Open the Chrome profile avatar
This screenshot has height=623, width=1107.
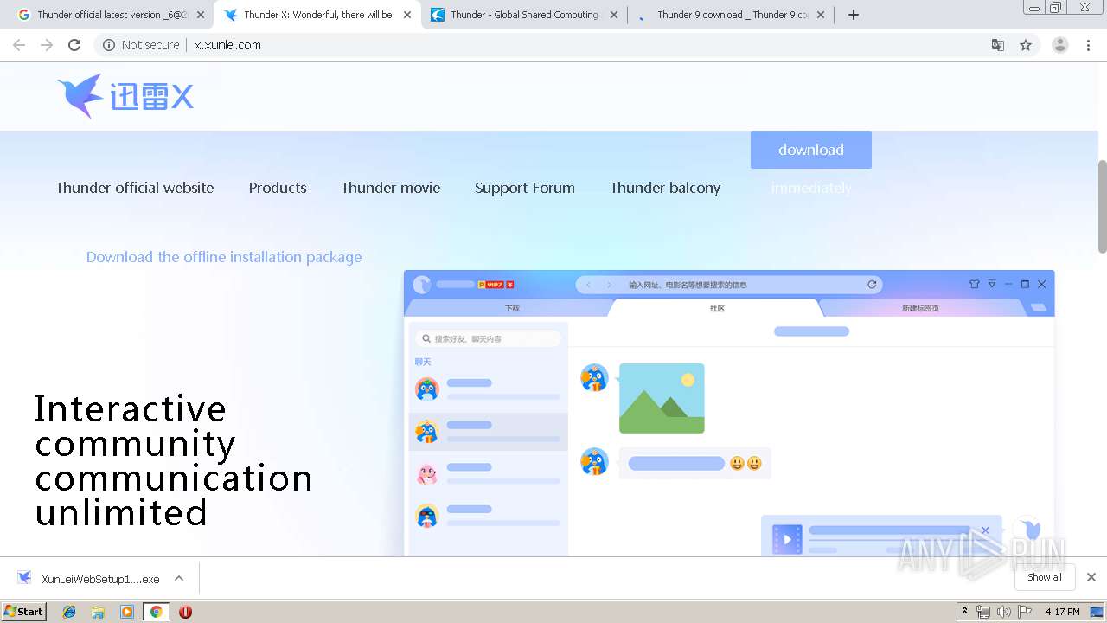point(1060,45)
